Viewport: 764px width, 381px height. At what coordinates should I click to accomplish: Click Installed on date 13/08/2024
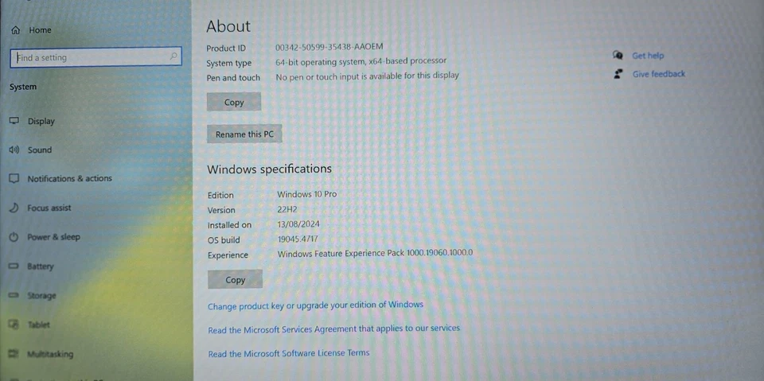(298, 224)
